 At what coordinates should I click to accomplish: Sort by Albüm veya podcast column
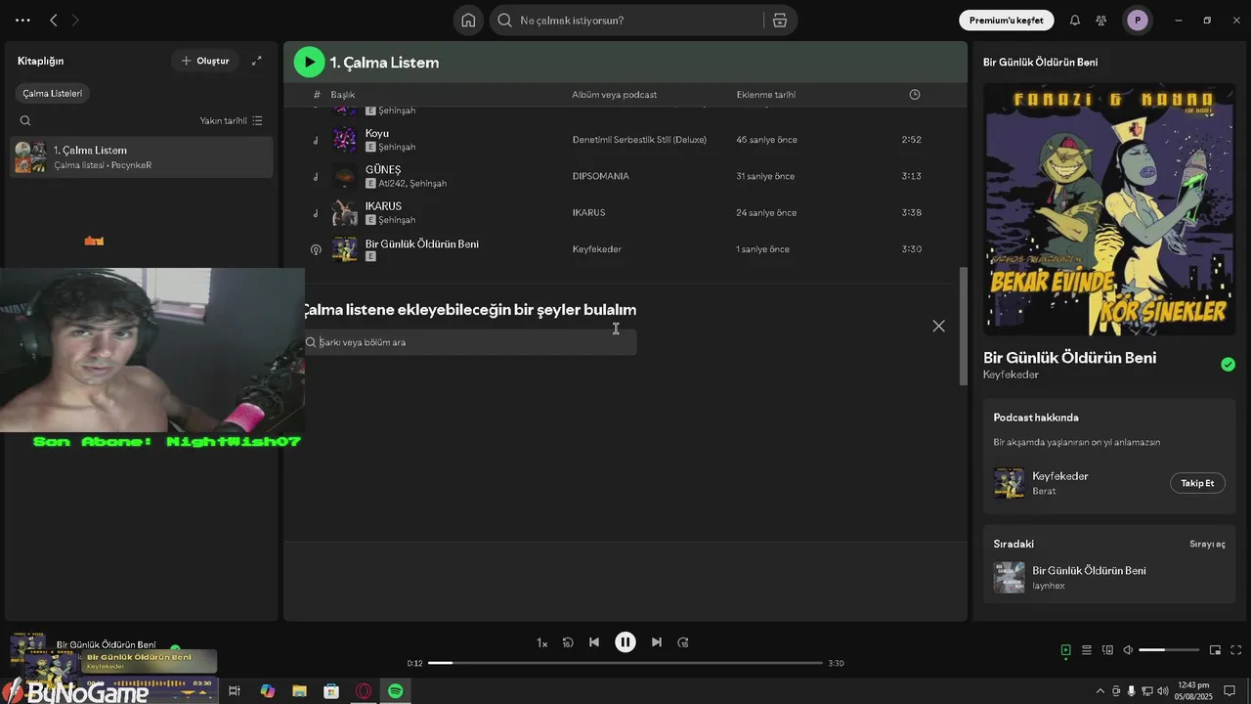614,95
